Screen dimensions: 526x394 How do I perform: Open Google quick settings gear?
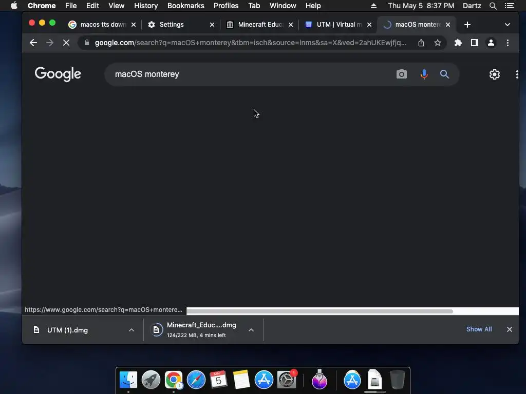[495, 74]
